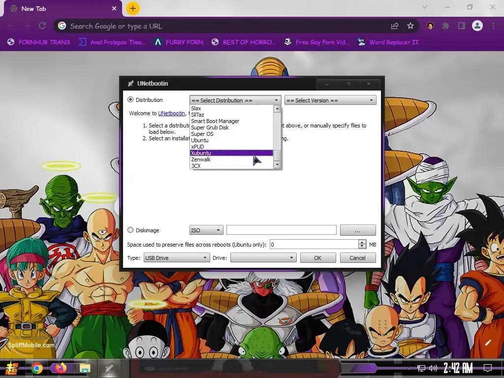Open the notification center icon

tap(488, 368)
